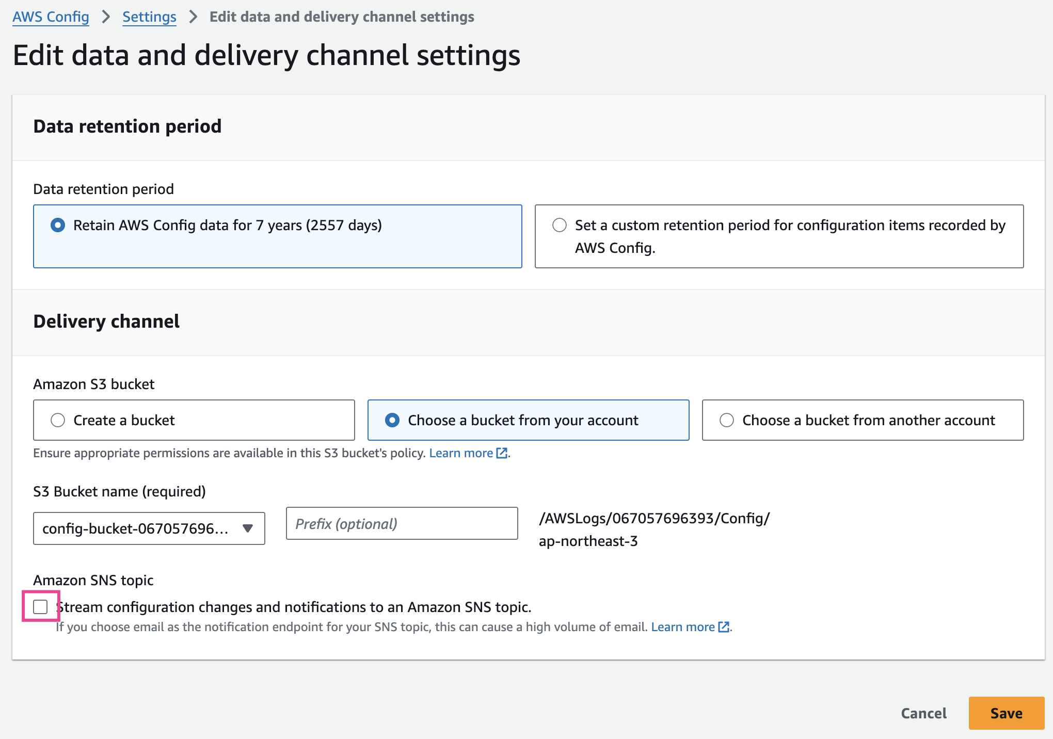
Task: Go to Settings breadcrumb link
Action: [x=149, y=17]
